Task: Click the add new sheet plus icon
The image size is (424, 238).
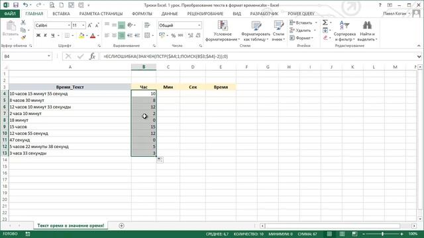Action: (121, 225)
